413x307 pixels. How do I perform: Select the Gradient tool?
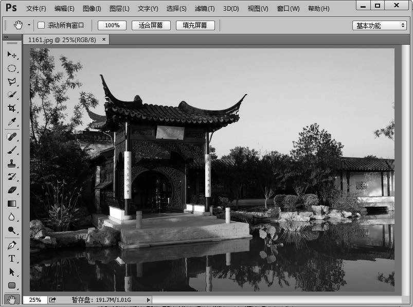[x=11, y=204]
